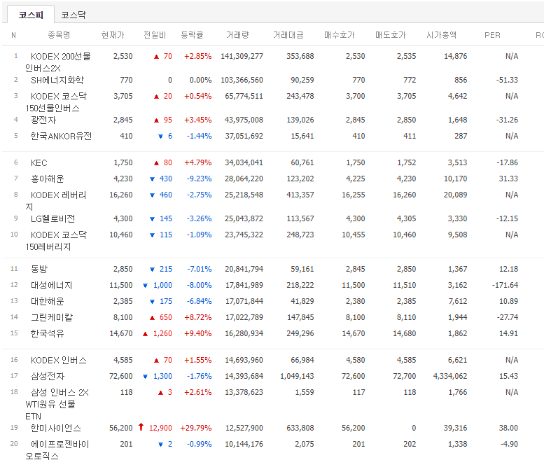
Task: Open 대한해운 stock link
Action: tap(48, 301)
